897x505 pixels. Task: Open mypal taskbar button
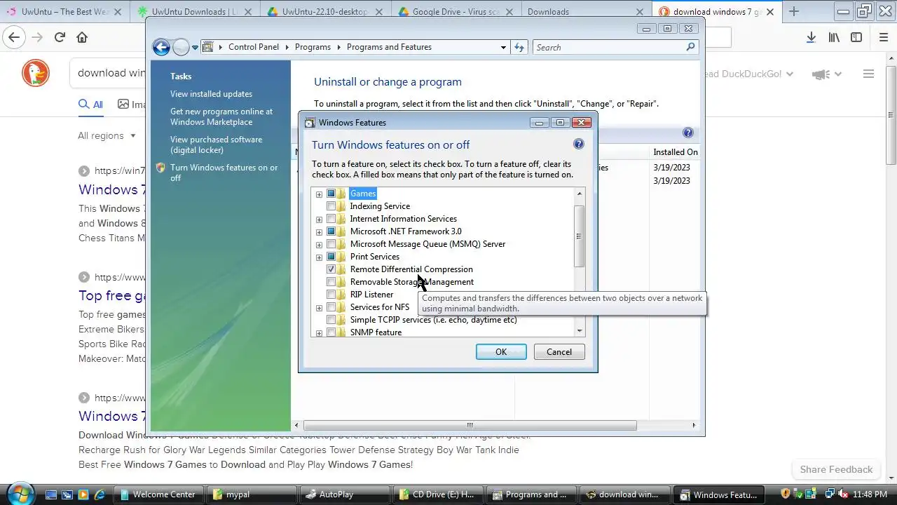click(252, 494)
